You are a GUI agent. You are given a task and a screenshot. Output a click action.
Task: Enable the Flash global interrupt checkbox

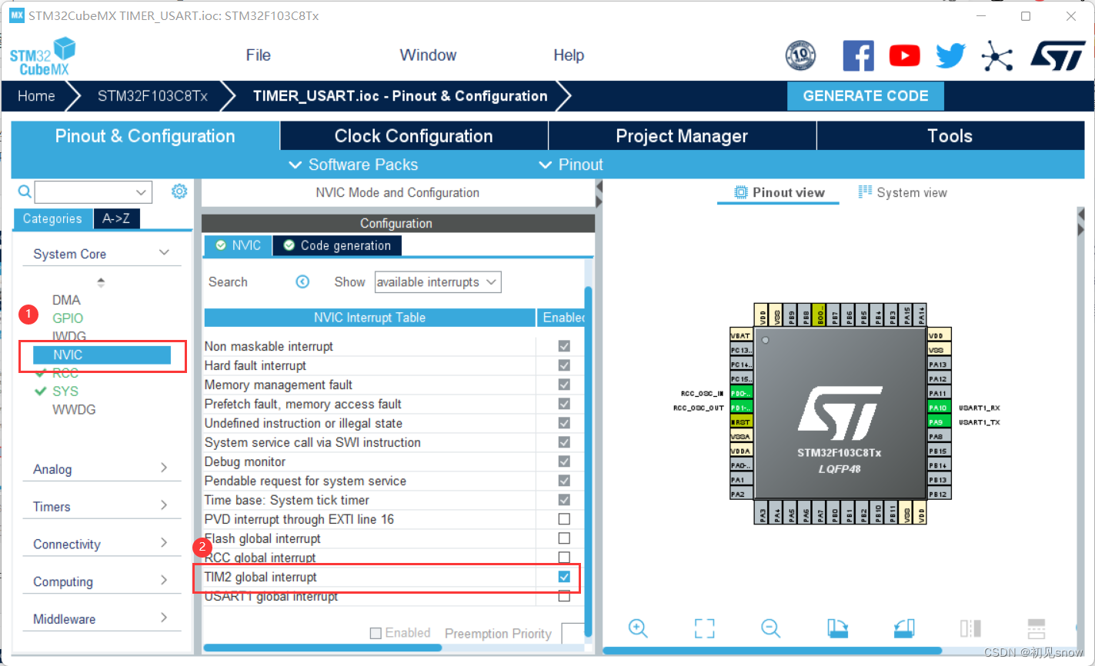point(564,538)
